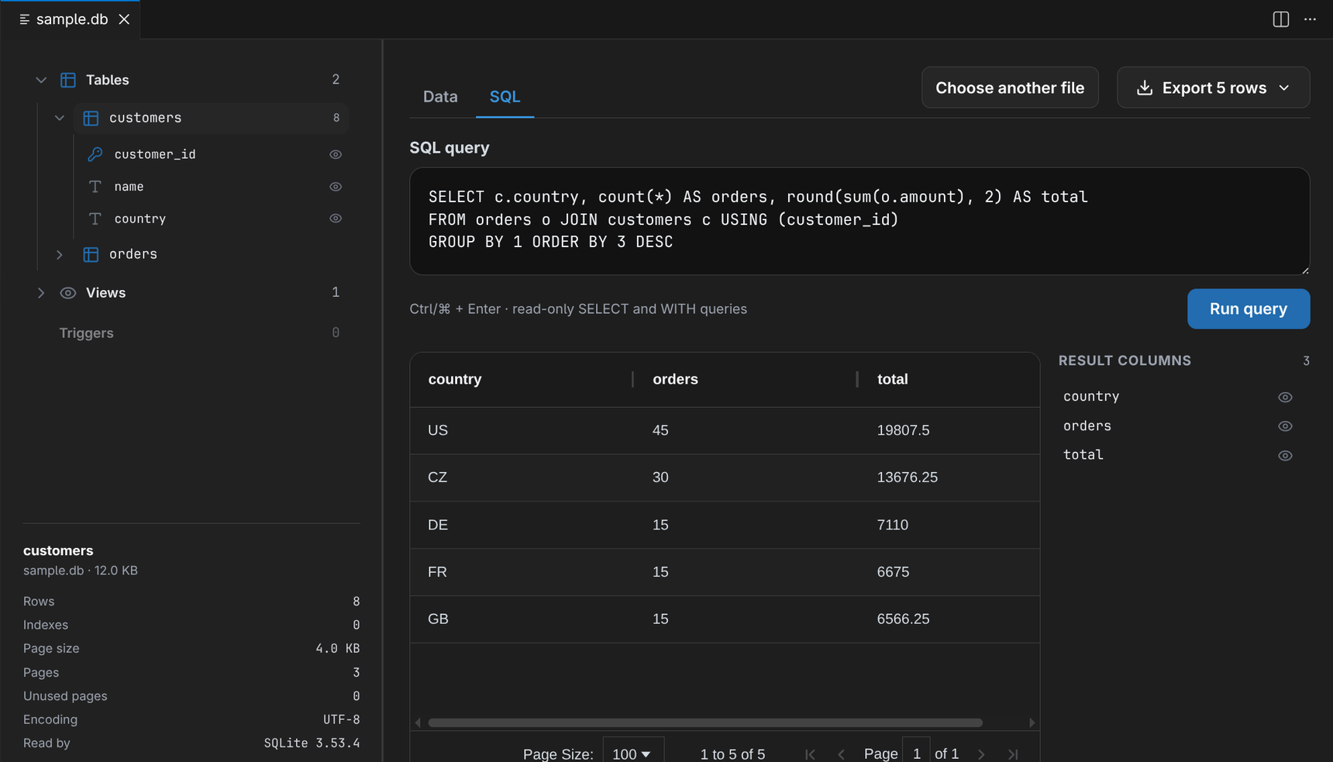
Task: Close the sample.db tab
Action: tap(124, 19)
